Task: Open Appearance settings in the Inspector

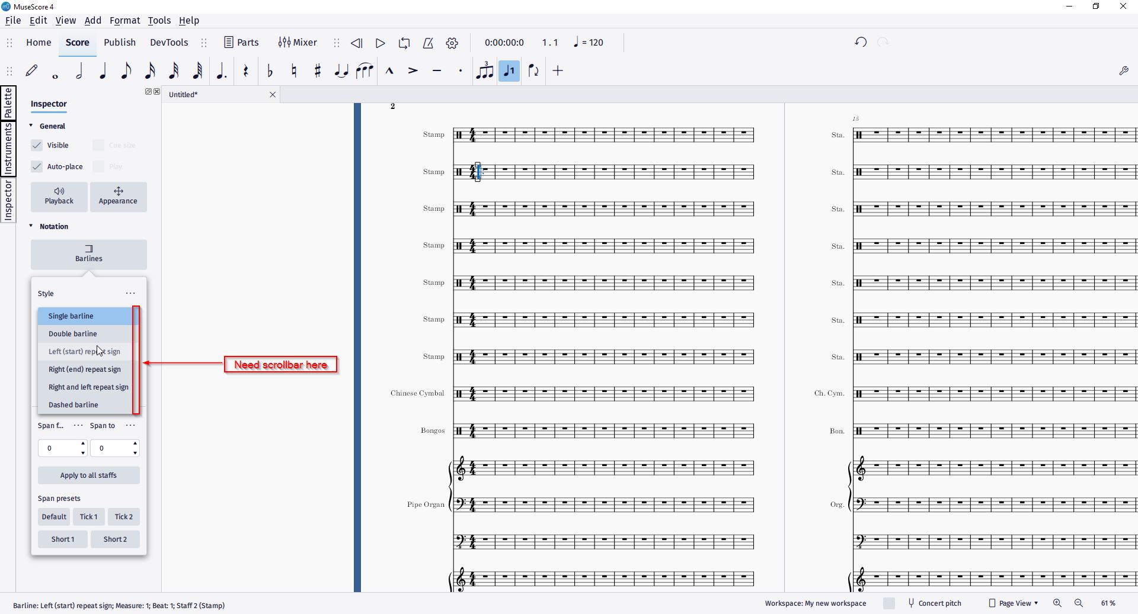Action: coord(118,197)
